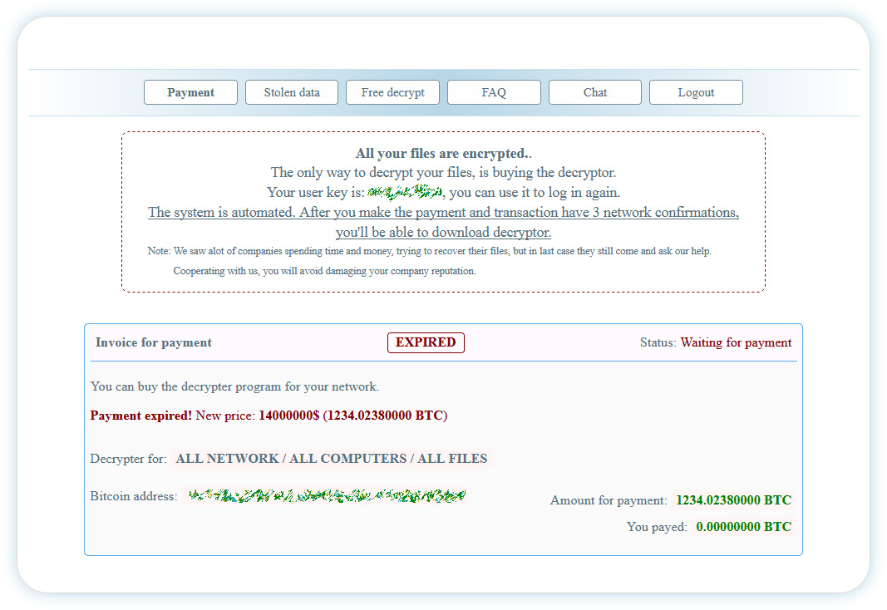Image resolution: width=887 pixels, height=610 pixels.
Task: Go to the Chat tab
Action: coord(595,92)
